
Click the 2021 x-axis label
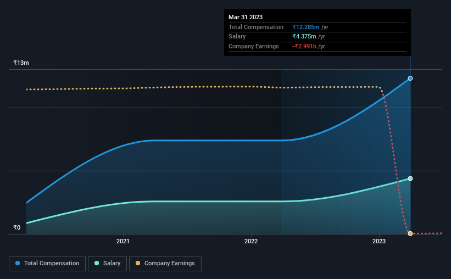[123, 241]
